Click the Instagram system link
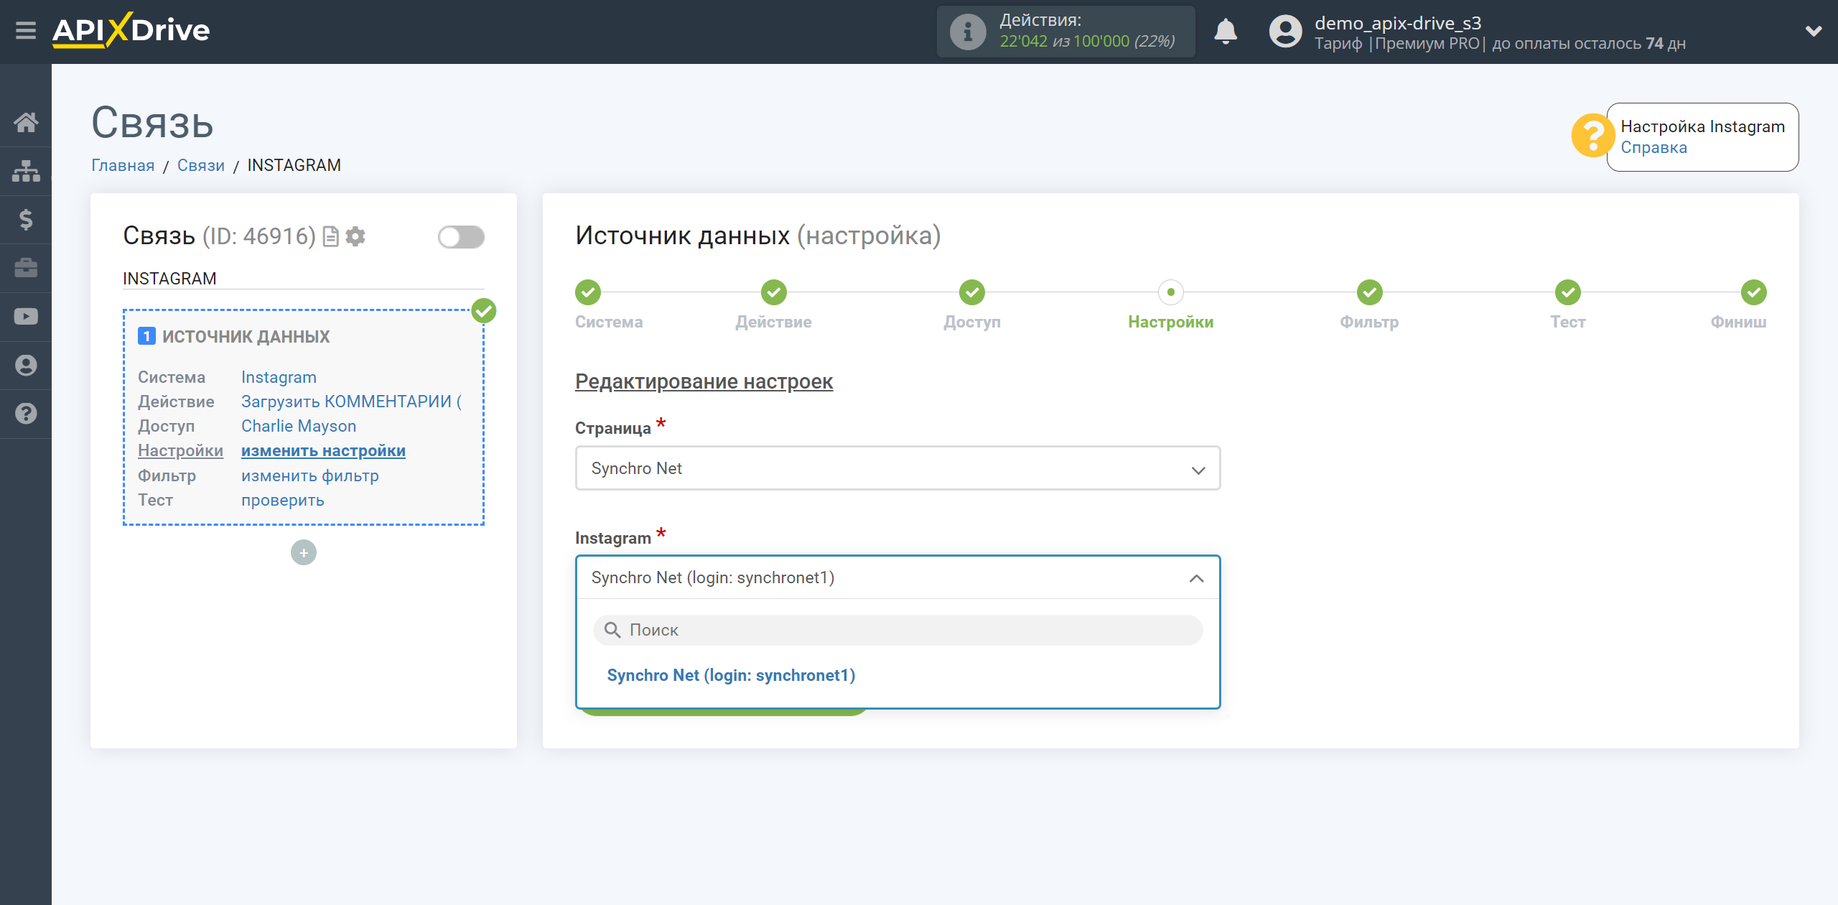 click(x=279, y=377)
